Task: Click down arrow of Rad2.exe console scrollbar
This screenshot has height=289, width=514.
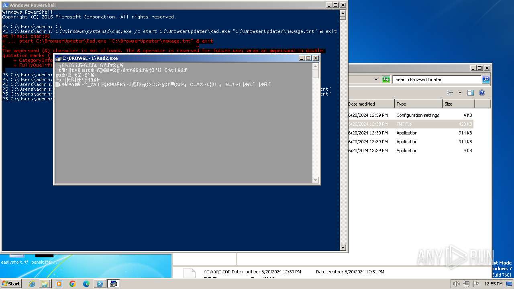Action: tap(316, 180)
